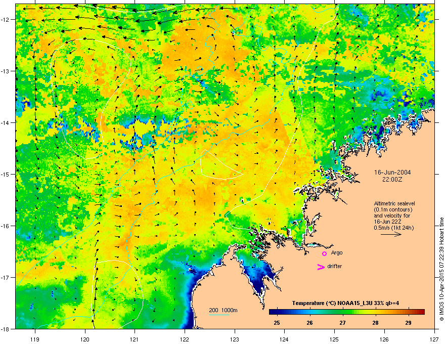445x344 pixels.
Task: Click the 0.5m/s velocity scale arrow
Action: pyautogui.click(x=391, y=234)
